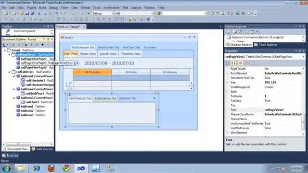Click move-down arrow in Document Outline toolbar
The image size is (308, 173).
point(26,45)
